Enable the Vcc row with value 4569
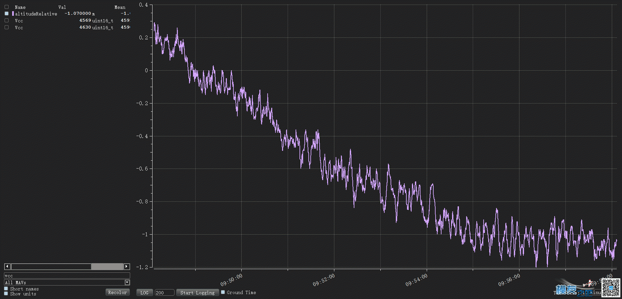Viewport: 622px width, 299px height. click(x=7, y=20)
